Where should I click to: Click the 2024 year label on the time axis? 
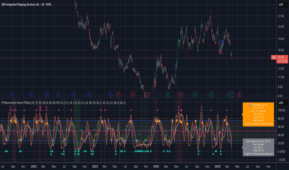click(x=156, y=167)
